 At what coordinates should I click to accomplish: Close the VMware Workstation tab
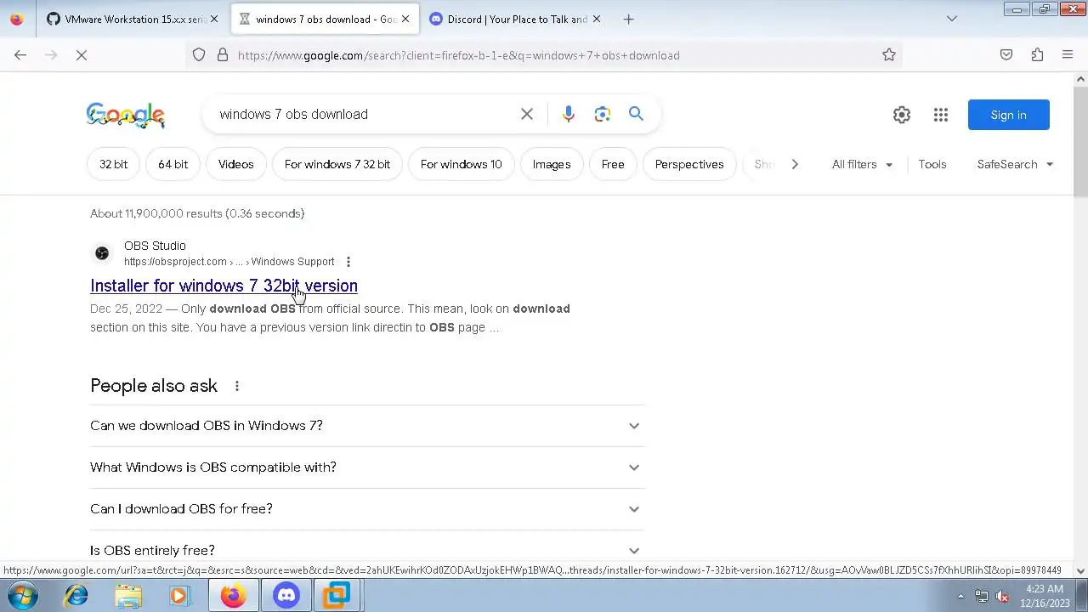pyautogui.click(x=214, y=19)
